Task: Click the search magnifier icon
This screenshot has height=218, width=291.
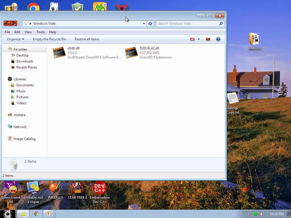Action: point(221,24)
